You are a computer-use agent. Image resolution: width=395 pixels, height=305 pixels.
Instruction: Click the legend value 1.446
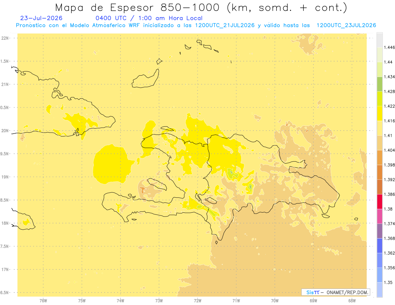389,47
